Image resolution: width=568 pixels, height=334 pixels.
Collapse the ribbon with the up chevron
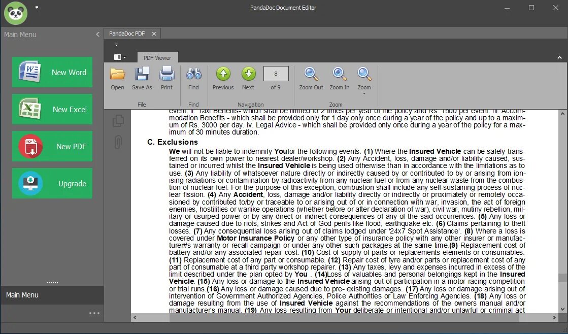pos(559,57)
